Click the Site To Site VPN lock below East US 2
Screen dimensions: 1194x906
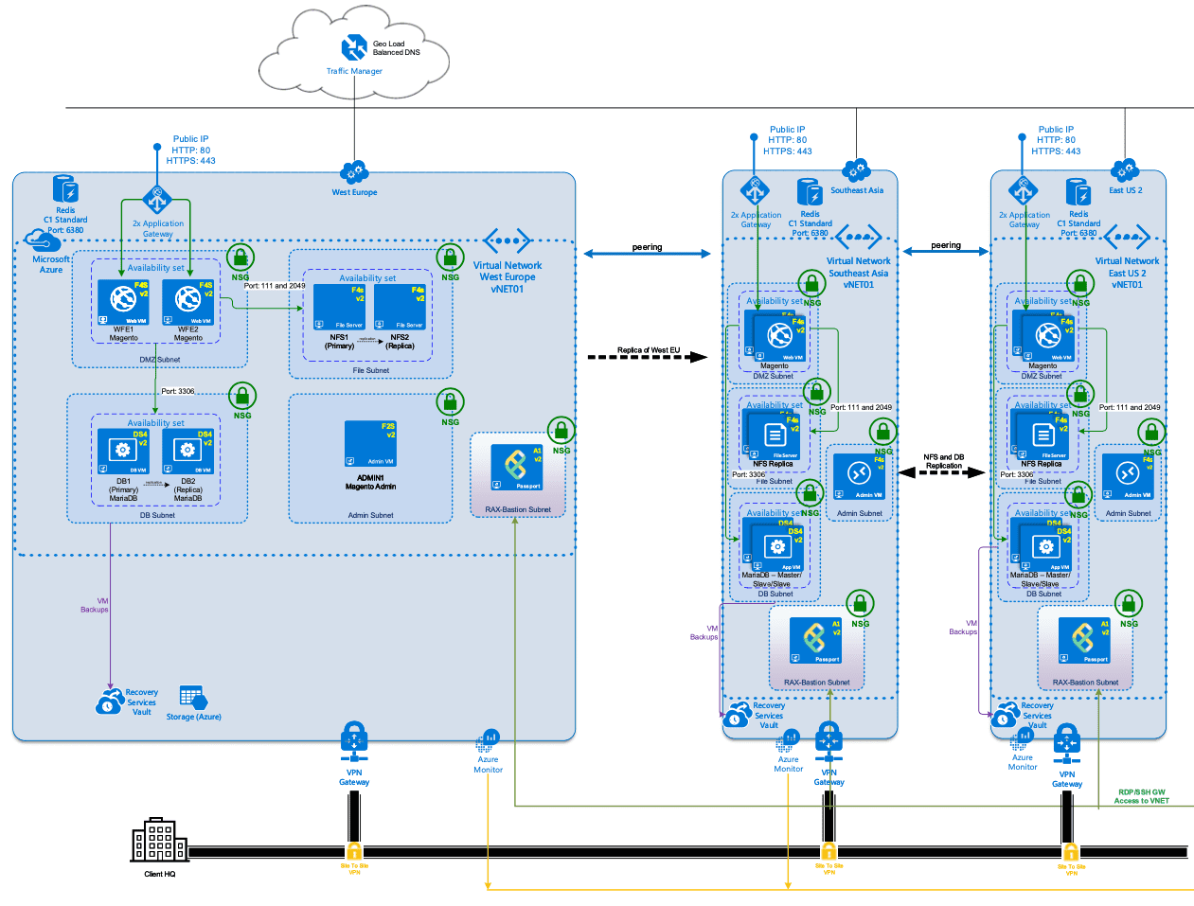pyautogui.click(x=1071, y=851)
